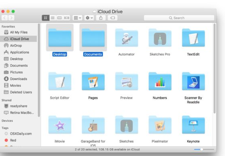The height and width of the screenshot is (156, 225).
Task: Open the Script Editor folder
Action: click(60, 81)
